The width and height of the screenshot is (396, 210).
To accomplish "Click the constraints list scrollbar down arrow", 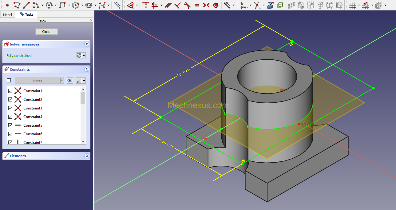I will point(83,142).
